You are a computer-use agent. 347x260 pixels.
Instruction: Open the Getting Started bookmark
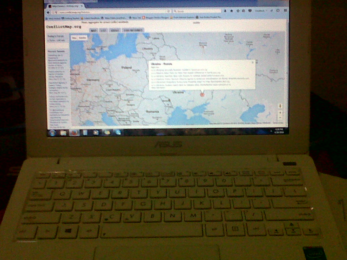[x=70, y=18]
